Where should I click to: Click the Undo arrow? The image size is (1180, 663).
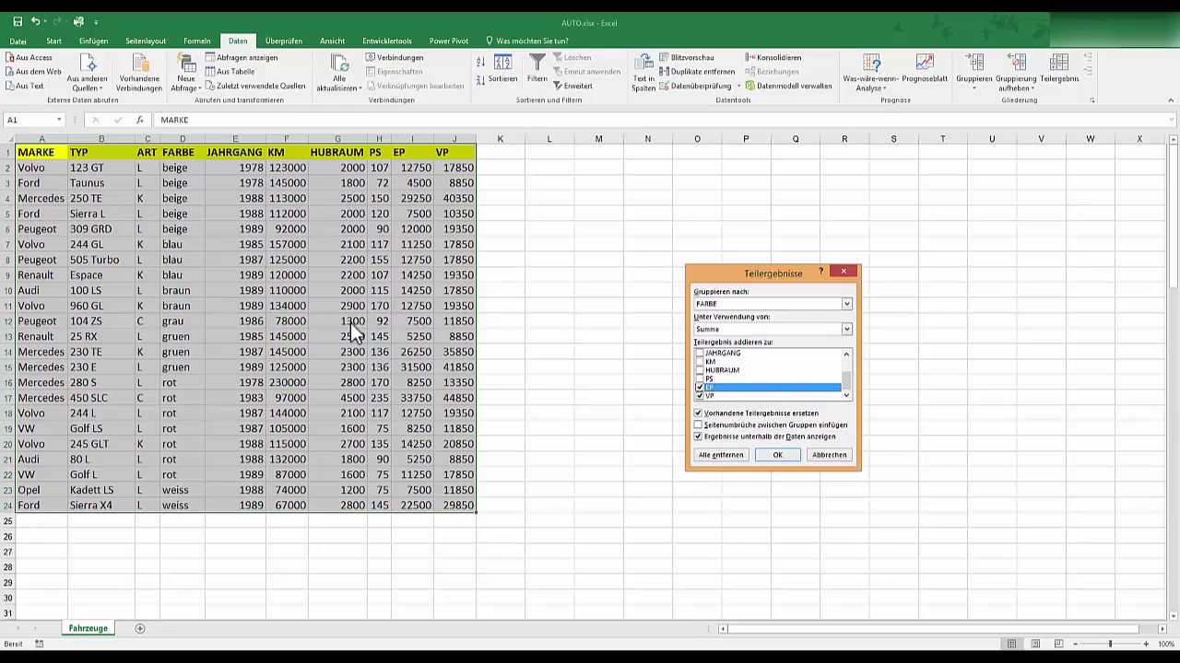[35, 21]
